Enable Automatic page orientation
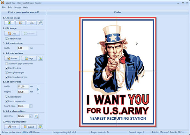190x135 pixels. pos(6,64)
